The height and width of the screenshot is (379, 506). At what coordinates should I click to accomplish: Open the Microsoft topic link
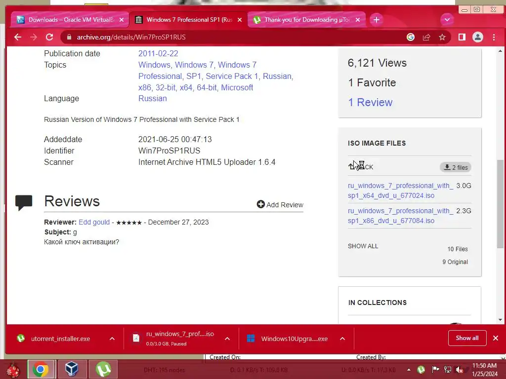[x=237, y=88]
